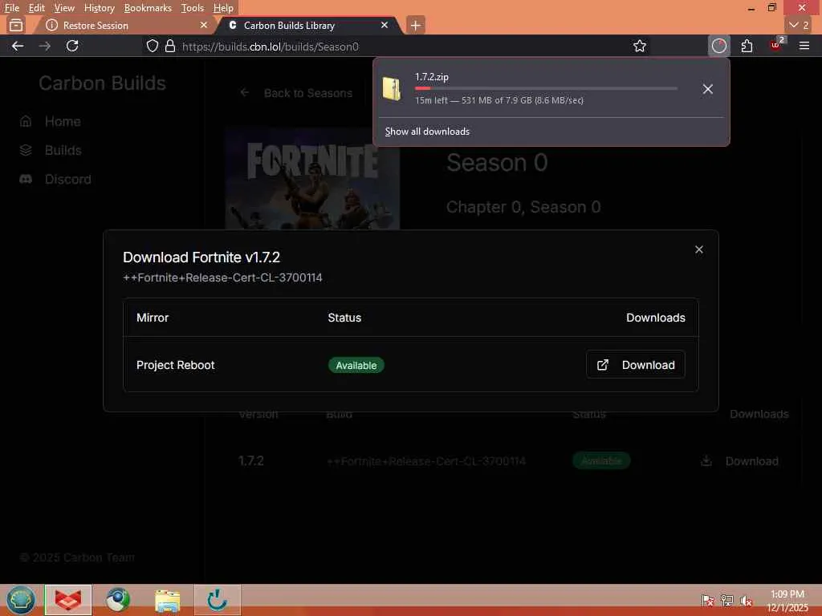This screenshot has width=822, height=616.
Task: Open the View menu
Action: tap(64, 8)
